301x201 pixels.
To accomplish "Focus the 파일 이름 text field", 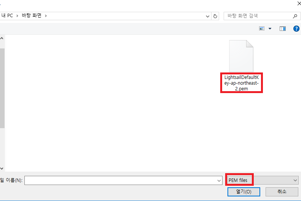I will (x=123, y=180).
